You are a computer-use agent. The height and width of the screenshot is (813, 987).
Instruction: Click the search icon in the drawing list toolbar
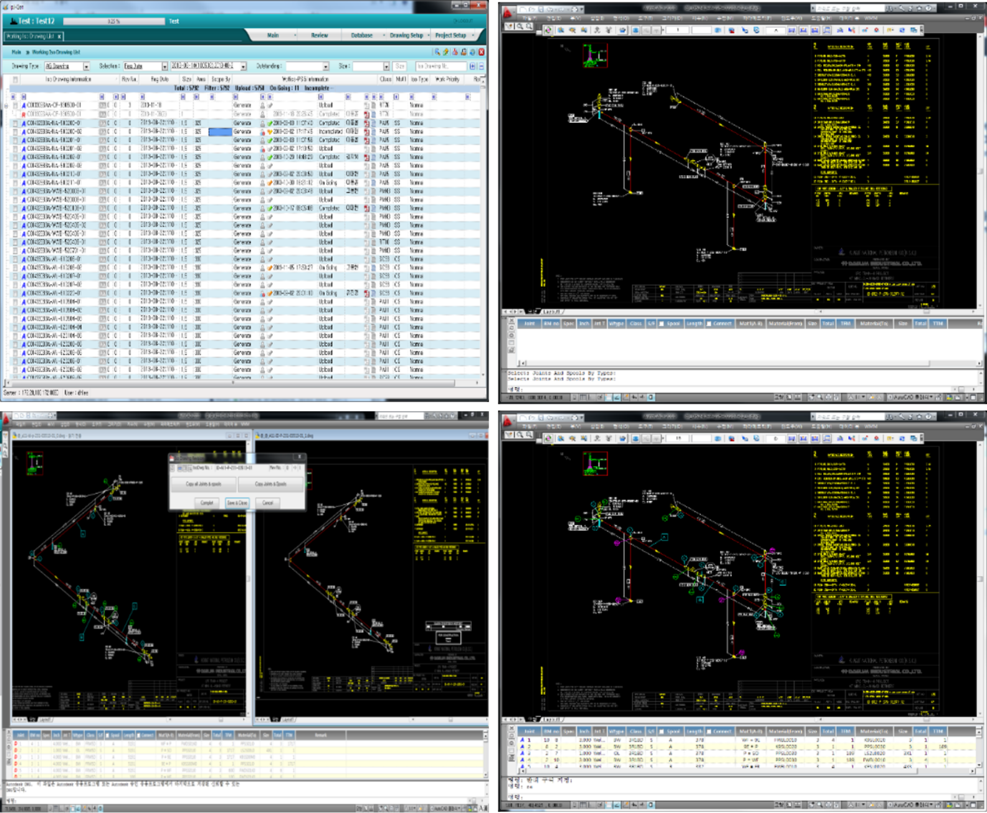[437, 52]
